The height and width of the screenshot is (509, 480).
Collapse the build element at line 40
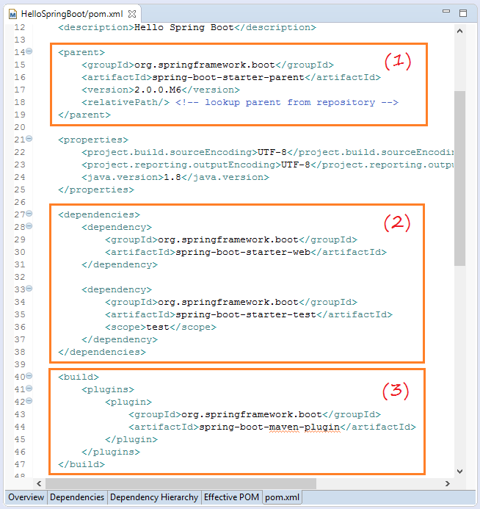29,376
